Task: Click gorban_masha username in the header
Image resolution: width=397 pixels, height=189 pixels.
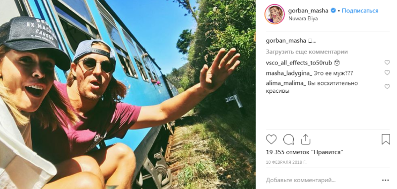Action: click(308, 10)
